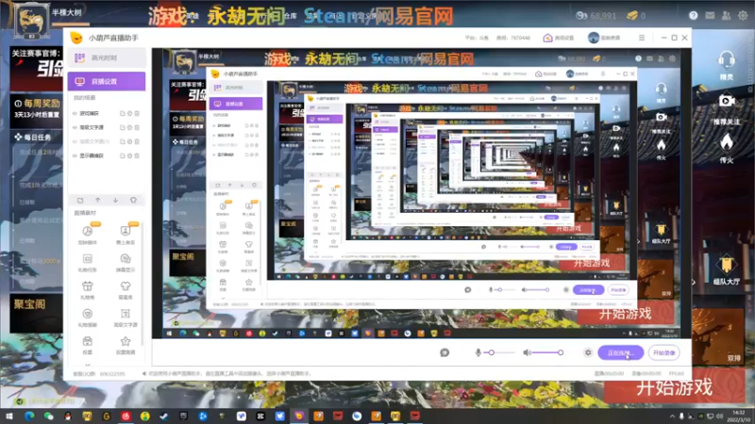Add the 投票竞猜 vote guessing widget

[126, 345]
